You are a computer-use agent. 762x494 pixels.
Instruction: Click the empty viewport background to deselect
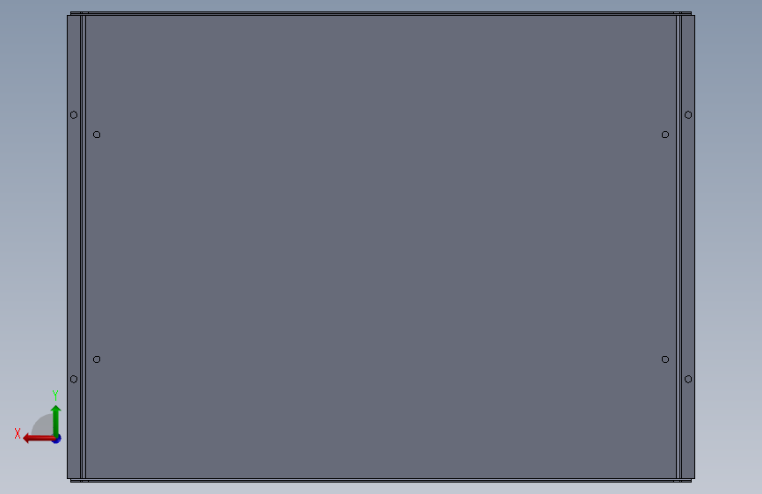point(729,243)
